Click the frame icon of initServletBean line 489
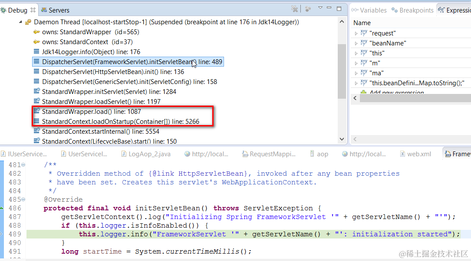 coord(36,61)
